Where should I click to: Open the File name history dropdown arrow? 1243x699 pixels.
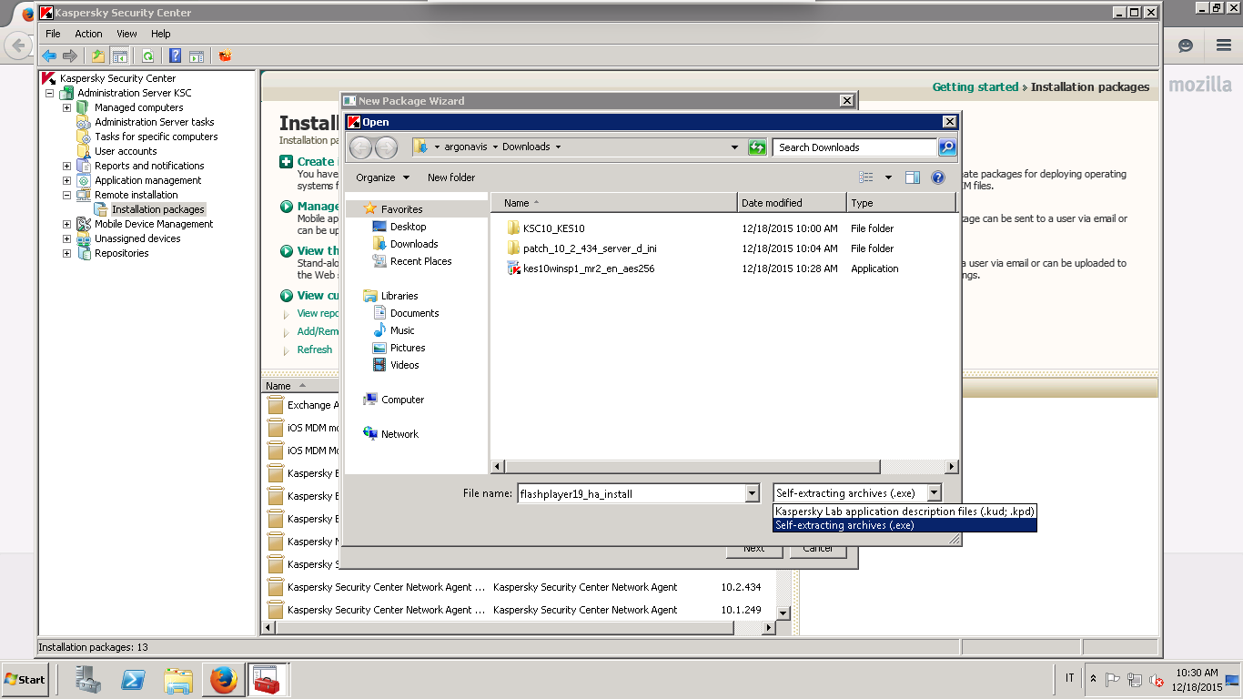752,493
